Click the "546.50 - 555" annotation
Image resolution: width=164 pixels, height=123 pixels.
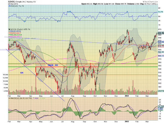pos(53,65)
